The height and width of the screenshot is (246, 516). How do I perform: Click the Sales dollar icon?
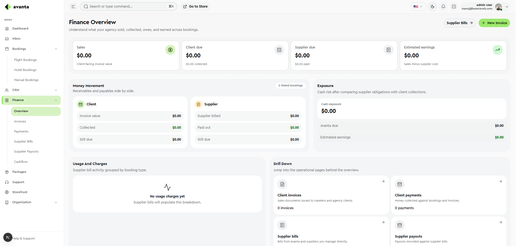(170, 50)
